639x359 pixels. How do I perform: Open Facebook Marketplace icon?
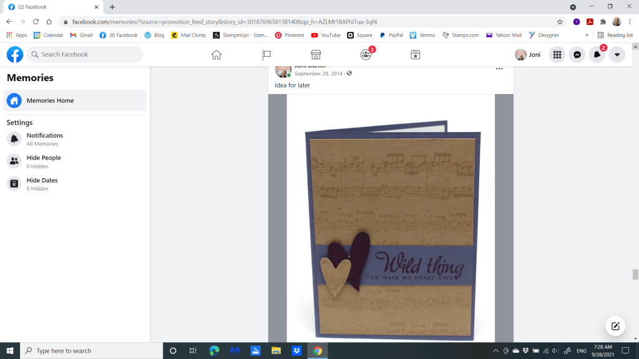click(x=316, y=55)
